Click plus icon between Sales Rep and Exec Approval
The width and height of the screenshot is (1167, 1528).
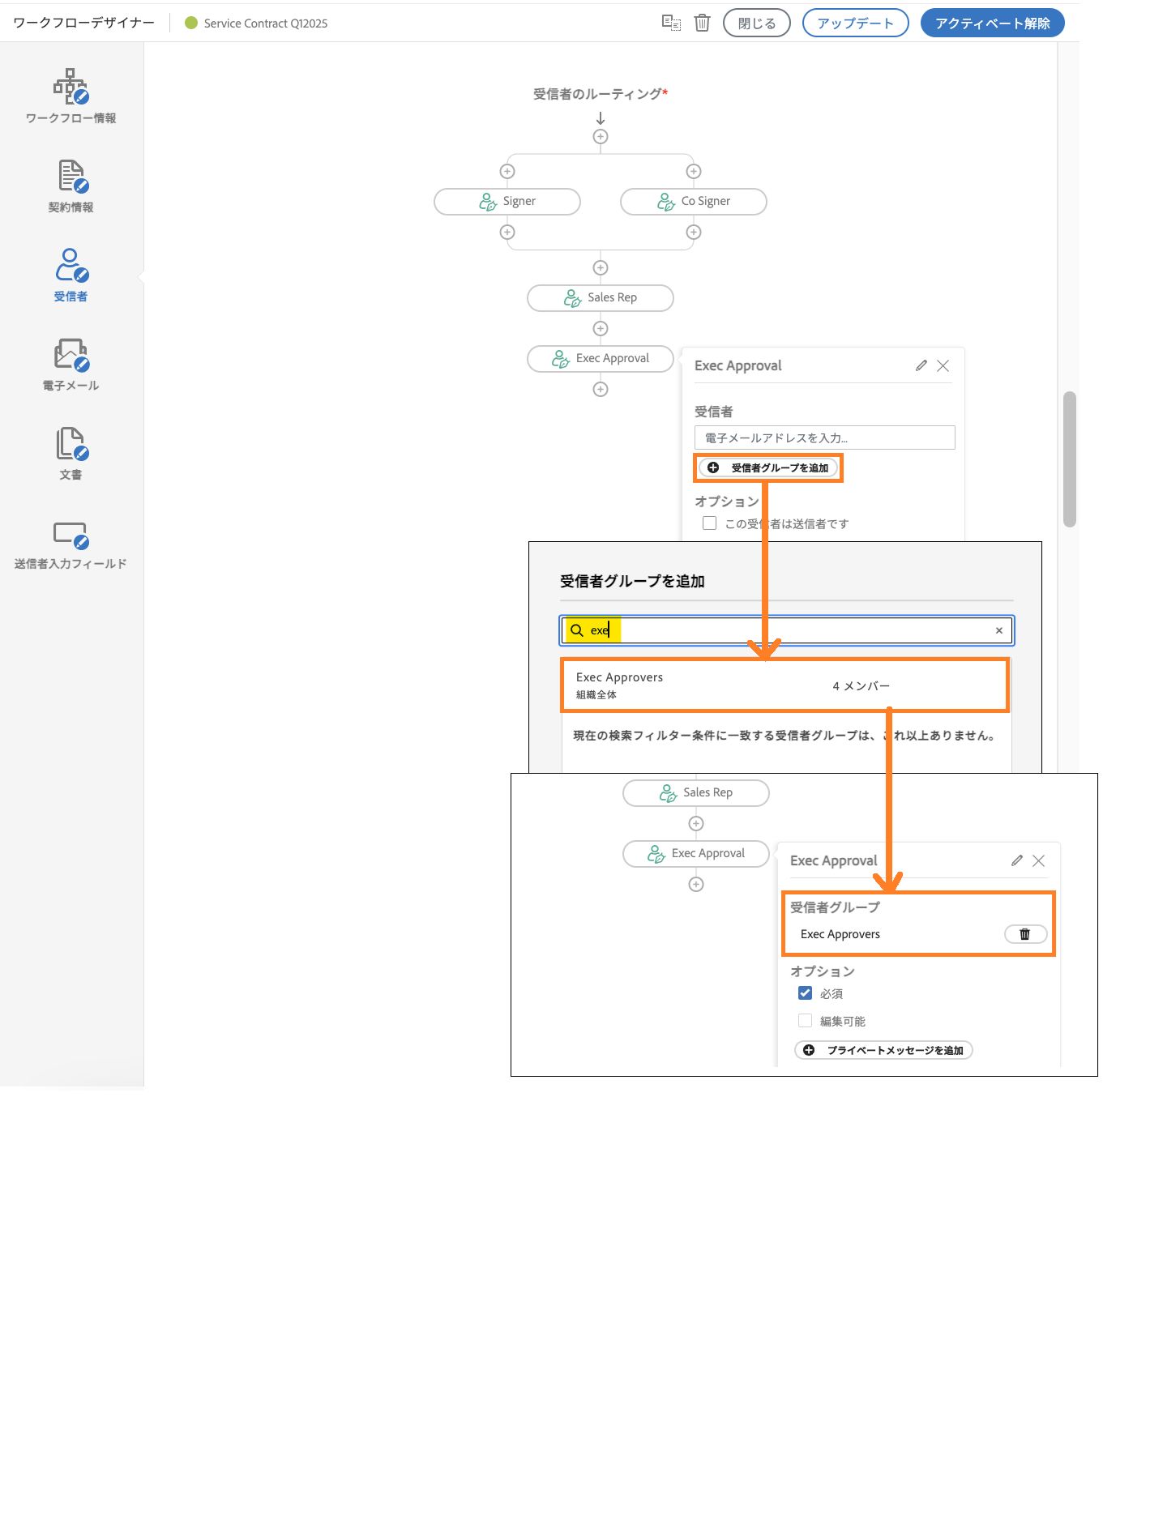(601, 329)
